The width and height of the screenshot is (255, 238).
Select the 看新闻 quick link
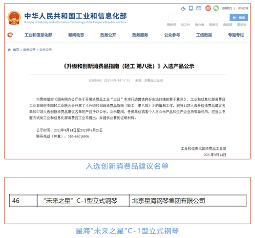[171, 24]
